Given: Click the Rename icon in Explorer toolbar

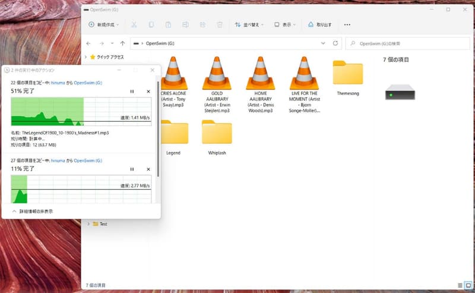Looking at the screenshot, I should pyautogui.click(x=185, y=25).
